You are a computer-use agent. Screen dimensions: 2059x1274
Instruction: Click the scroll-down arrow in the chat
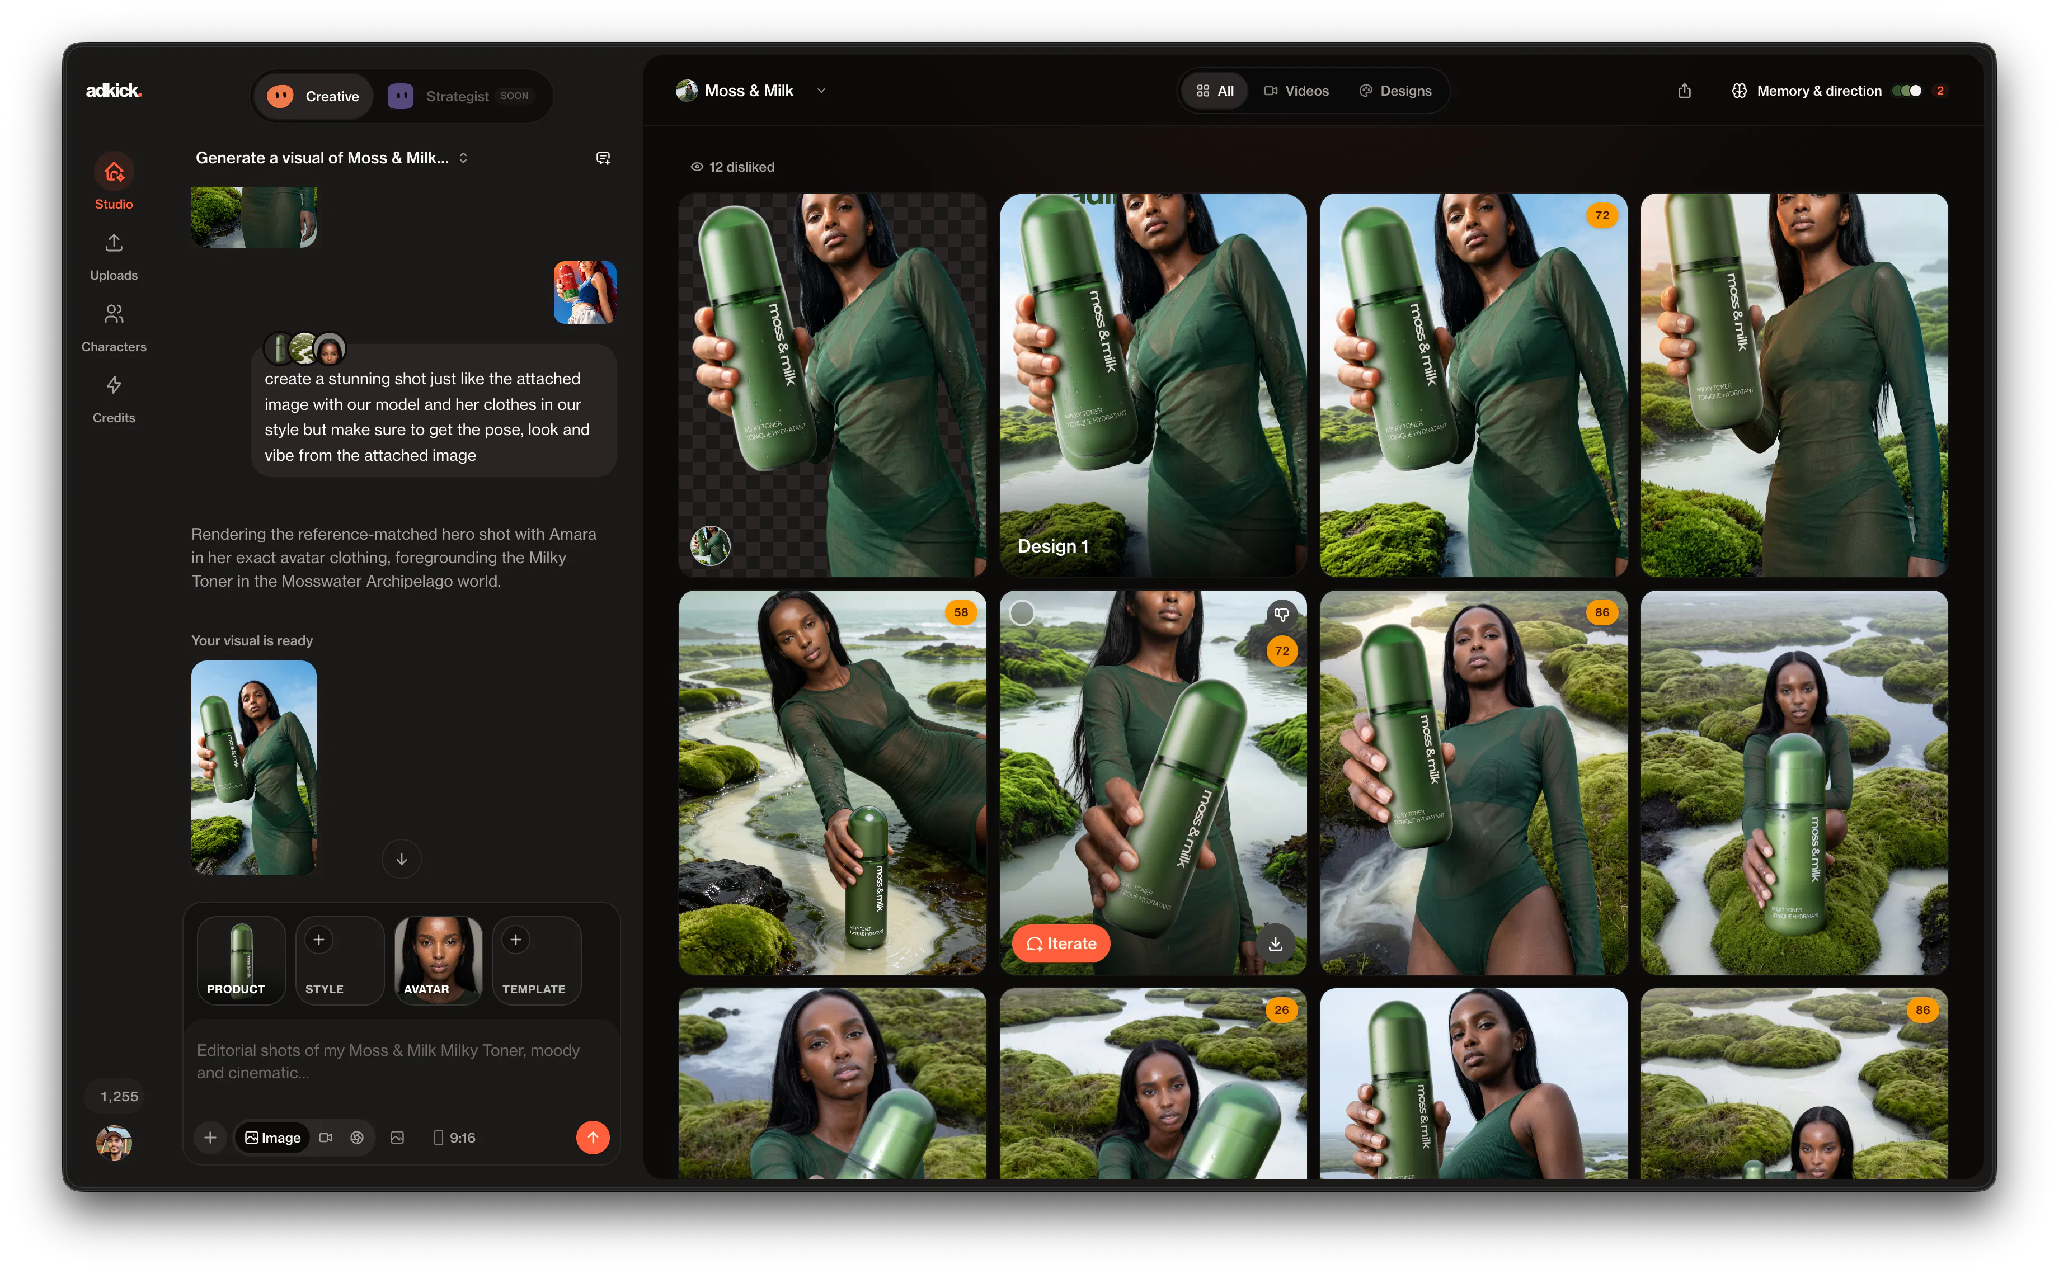401,858
